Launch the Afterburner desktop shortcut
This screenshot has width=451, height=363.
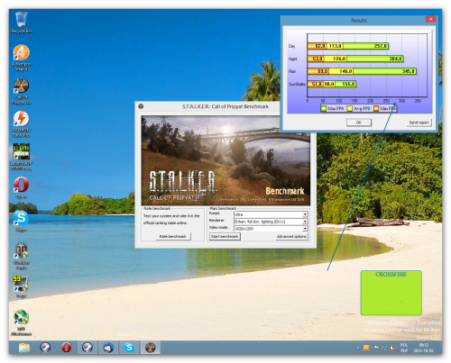click(x=21, y=322)
